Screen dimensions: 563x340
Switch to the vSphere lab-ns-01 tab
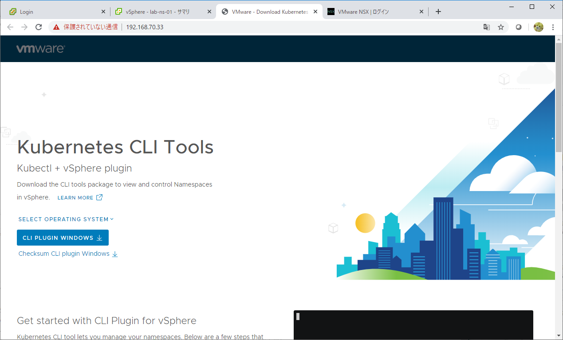(163, 12)
